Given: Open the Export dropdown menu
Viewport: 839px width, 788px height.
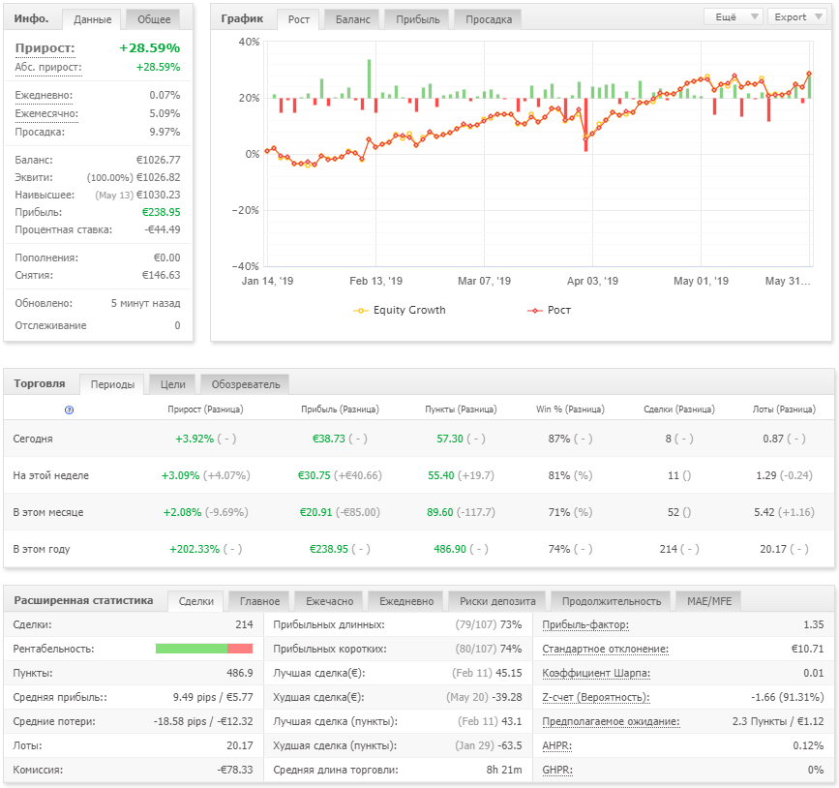Looking at the screenshot, I should 797,17.
